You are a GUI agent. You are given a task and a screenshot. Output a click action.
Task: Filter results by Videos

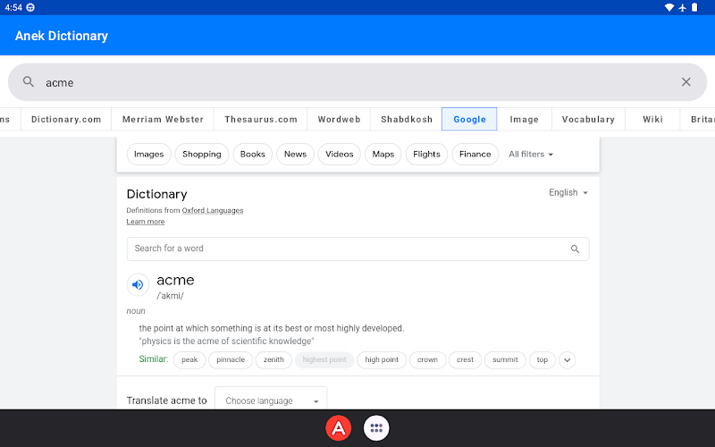pyautogui.click(x=340, y=154)
